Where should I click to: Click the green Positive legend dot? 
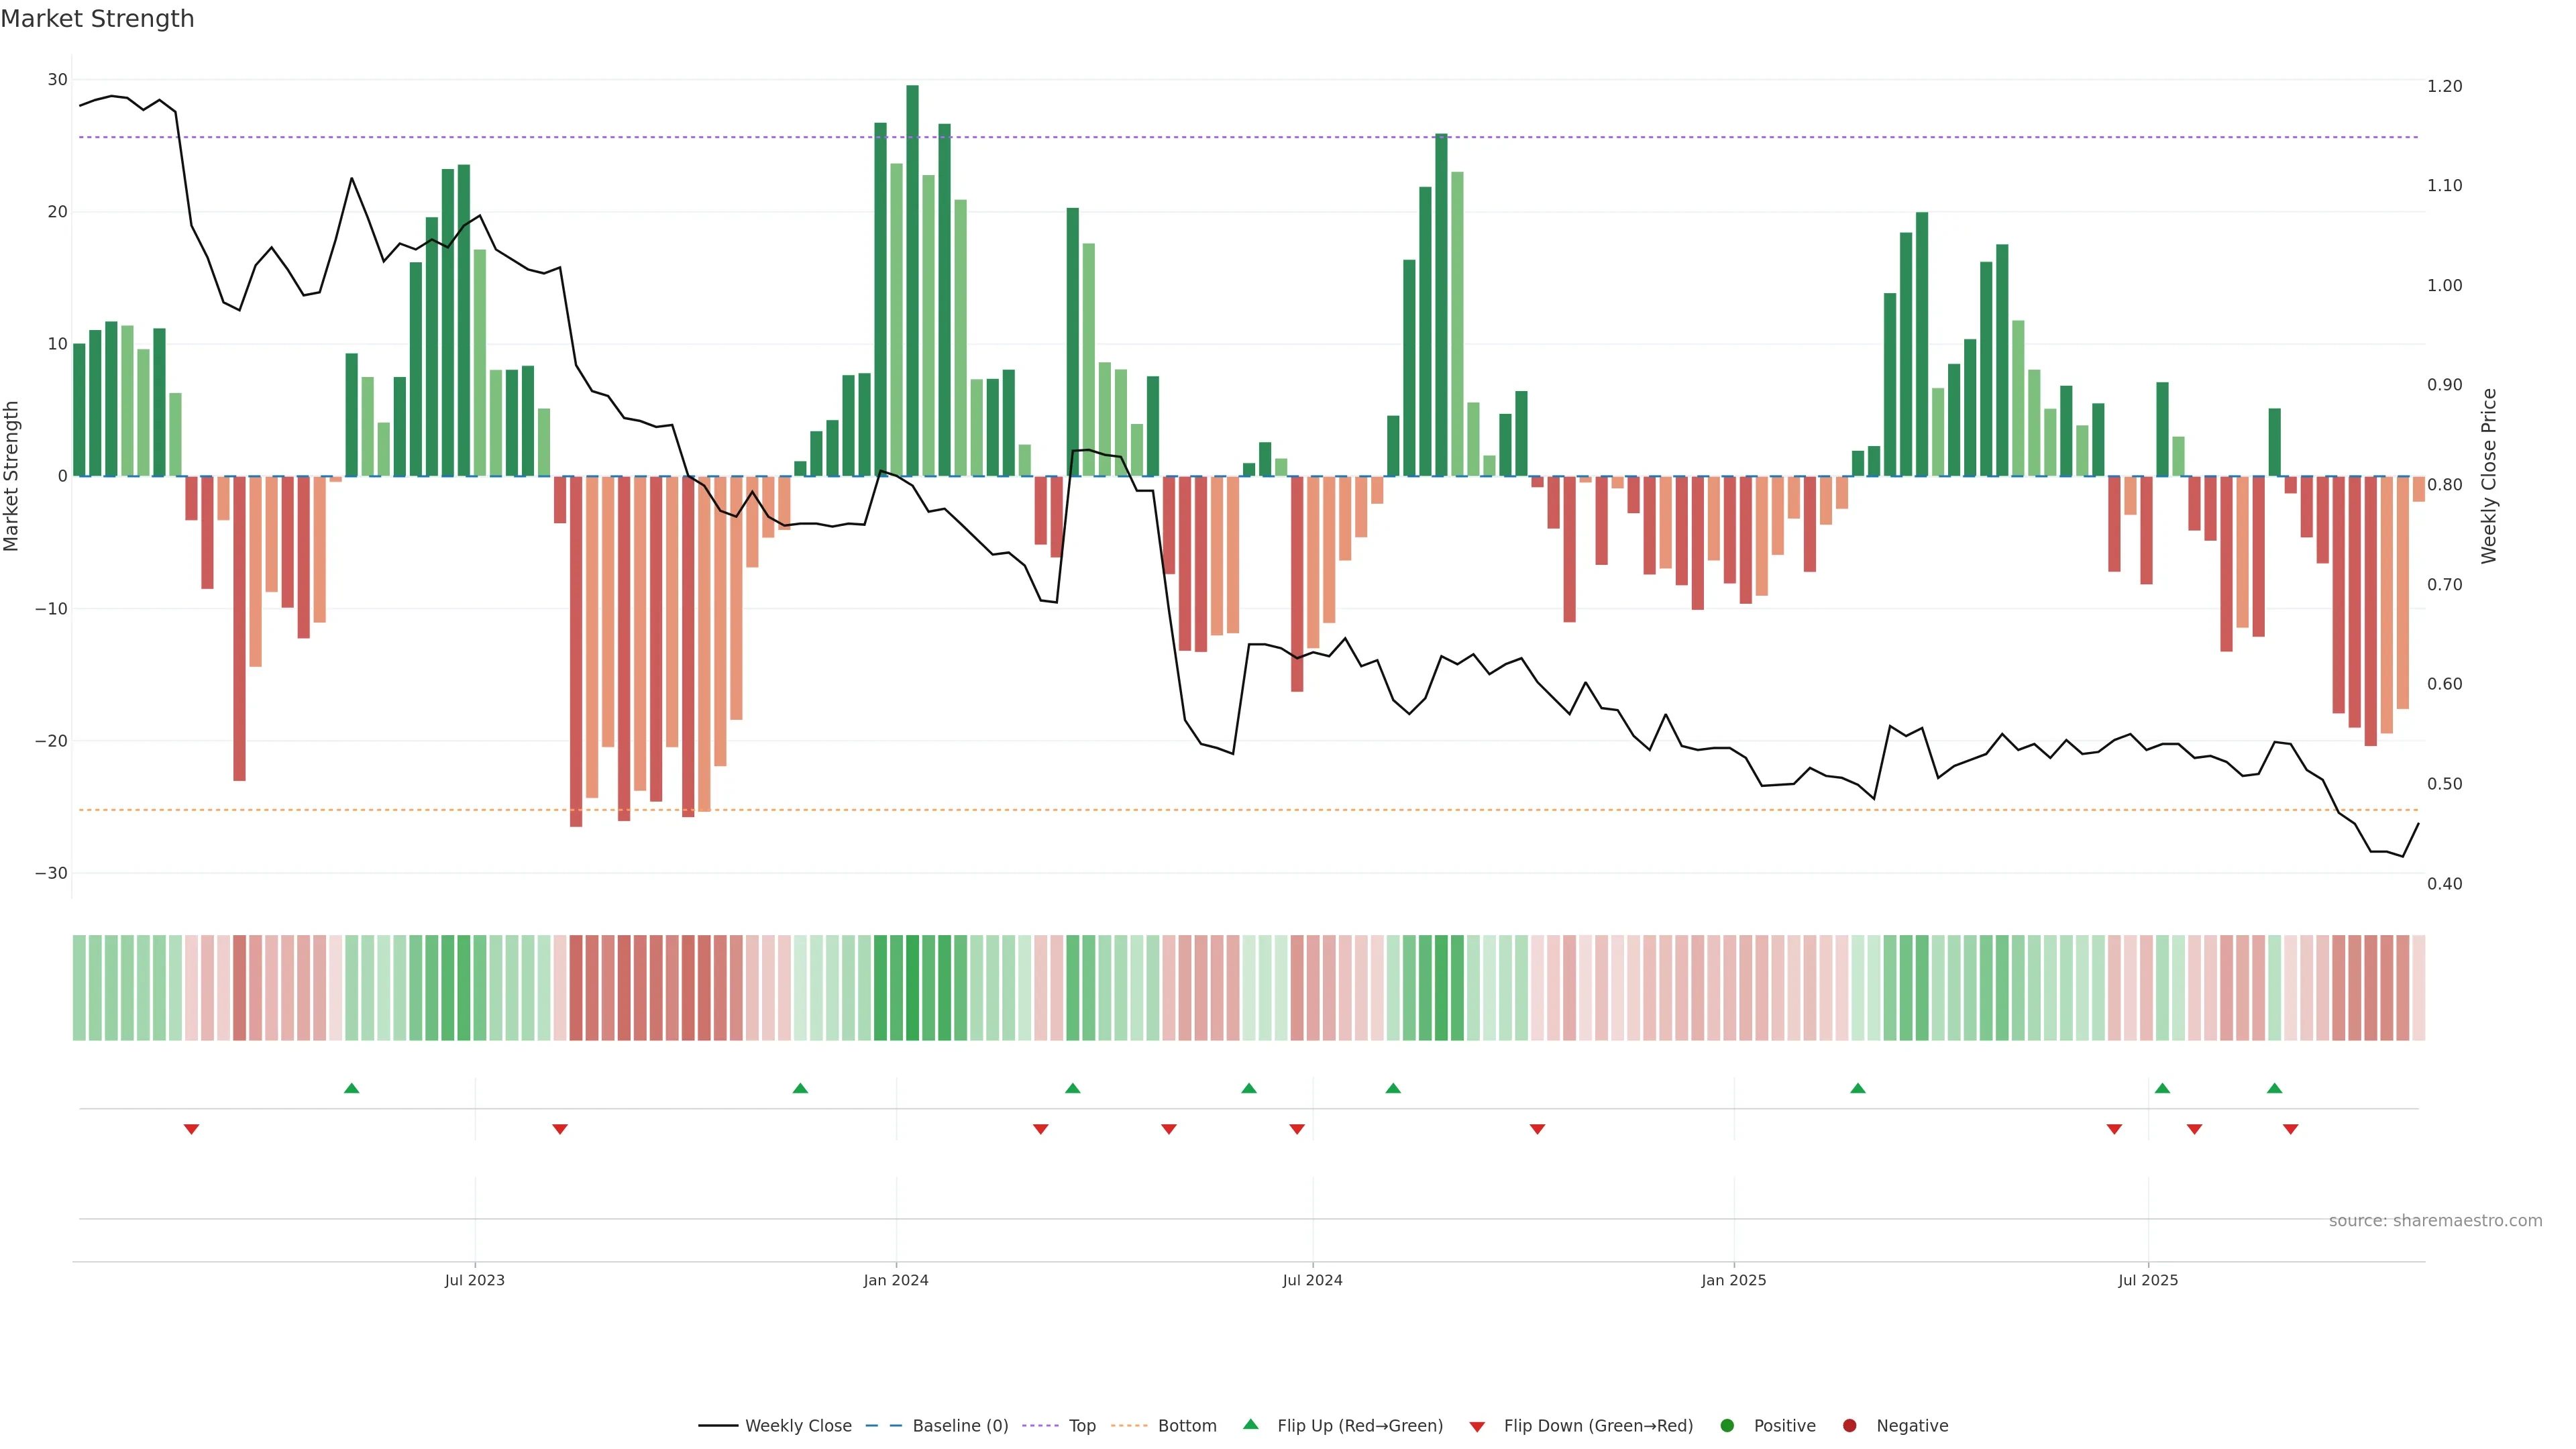(1727, 1426)
